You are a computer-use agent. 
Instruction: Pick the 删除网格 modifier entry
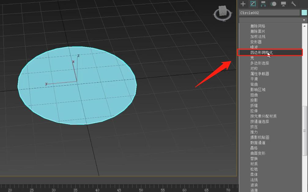(258, 26)
